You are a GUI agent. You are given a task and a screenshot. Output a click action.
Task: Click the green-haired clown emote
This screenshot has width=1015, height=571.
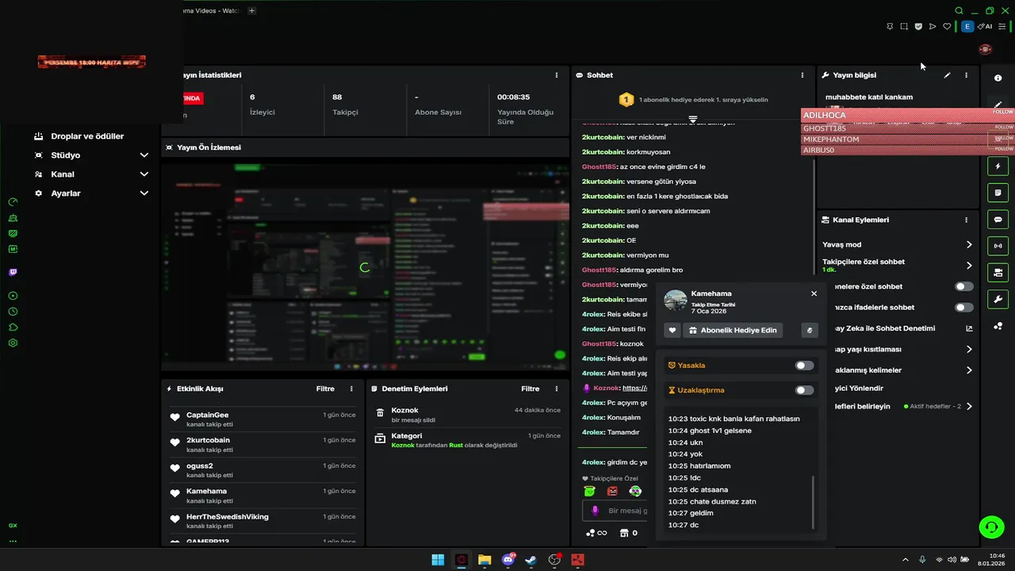(x=635, y=491)
